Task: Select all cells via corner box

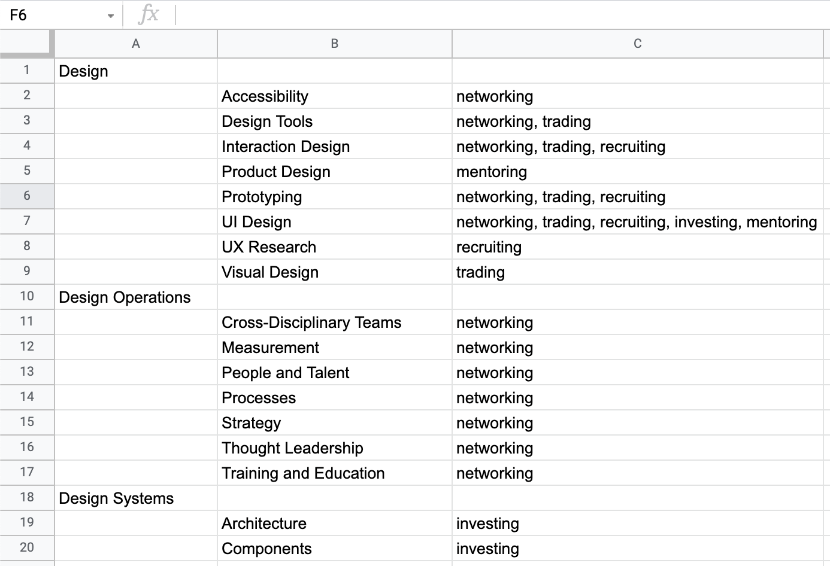Action: click(x=27, y=43)
